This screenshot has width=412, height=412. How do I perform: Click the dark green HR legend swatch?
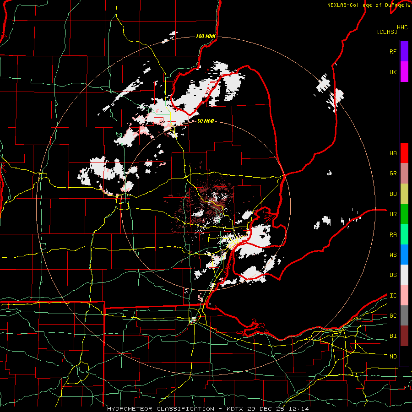click(404, 214)
